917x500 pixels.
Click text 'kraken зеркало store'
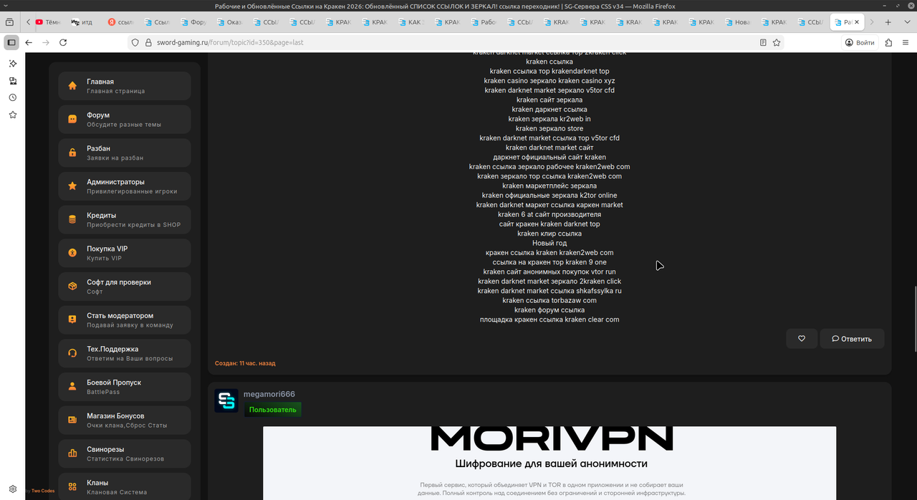pos(549,128)
